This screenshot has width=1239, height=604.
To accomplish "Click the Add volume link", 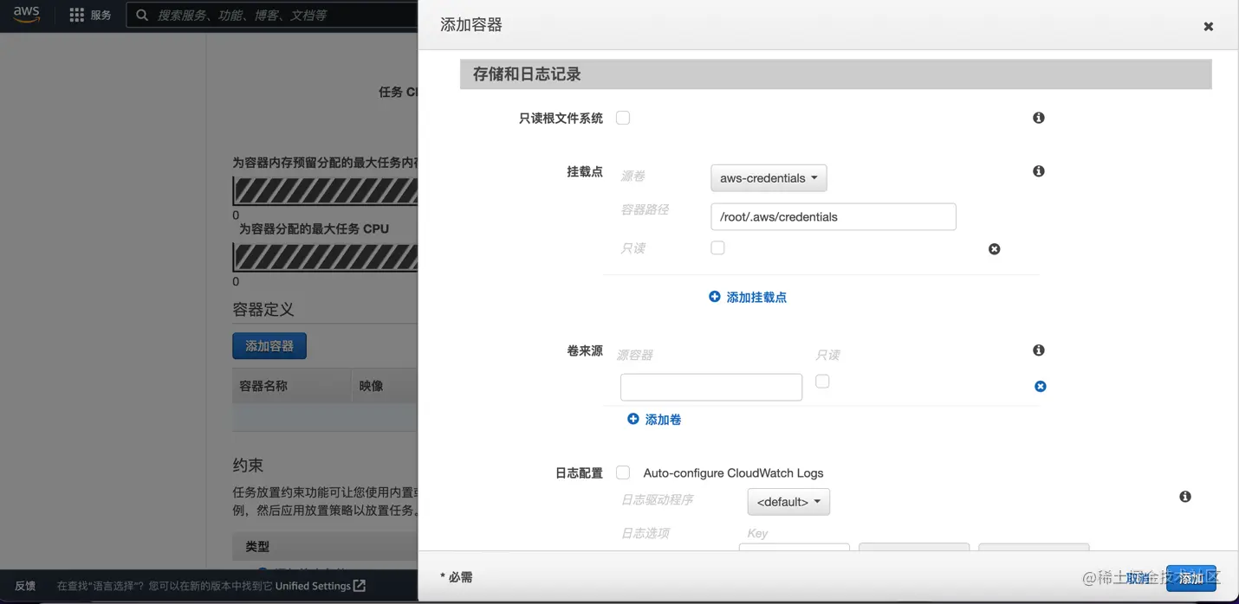I will point(663,420).
